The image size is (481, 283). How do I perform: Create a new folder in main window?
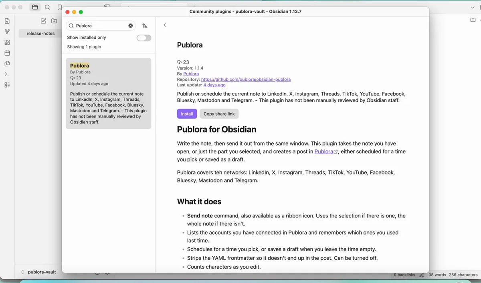(x=54, y=21)
